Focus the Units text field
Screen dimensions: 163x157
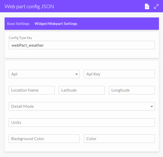click(82, 122)
